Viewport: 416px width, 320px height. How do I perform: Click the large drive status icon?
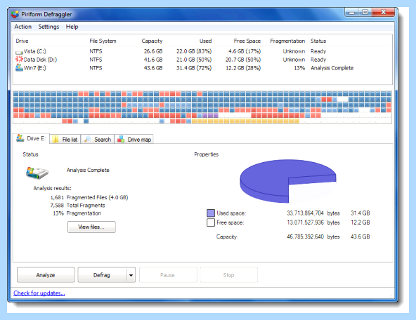[x=37, y=173]
